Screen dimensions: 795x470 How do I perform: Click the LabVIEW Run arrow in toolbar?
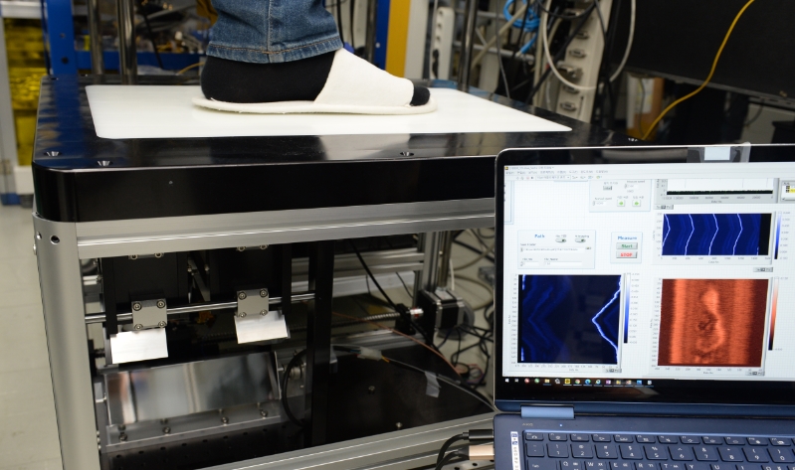(517, 178)
